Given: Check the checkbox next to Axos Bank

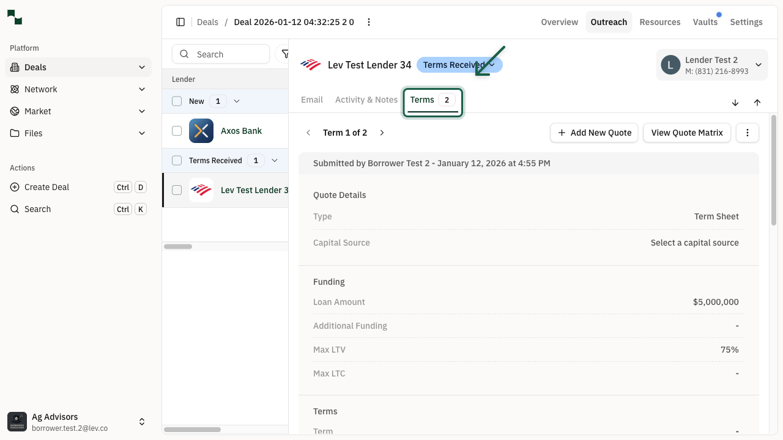Looking at the screenshot, I should pos(177,131).
